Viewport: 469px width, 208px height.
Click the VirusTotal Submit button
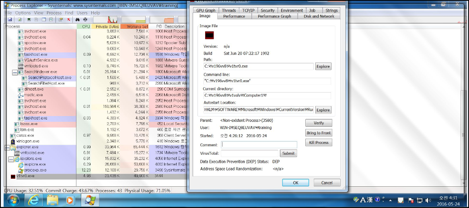288,153
